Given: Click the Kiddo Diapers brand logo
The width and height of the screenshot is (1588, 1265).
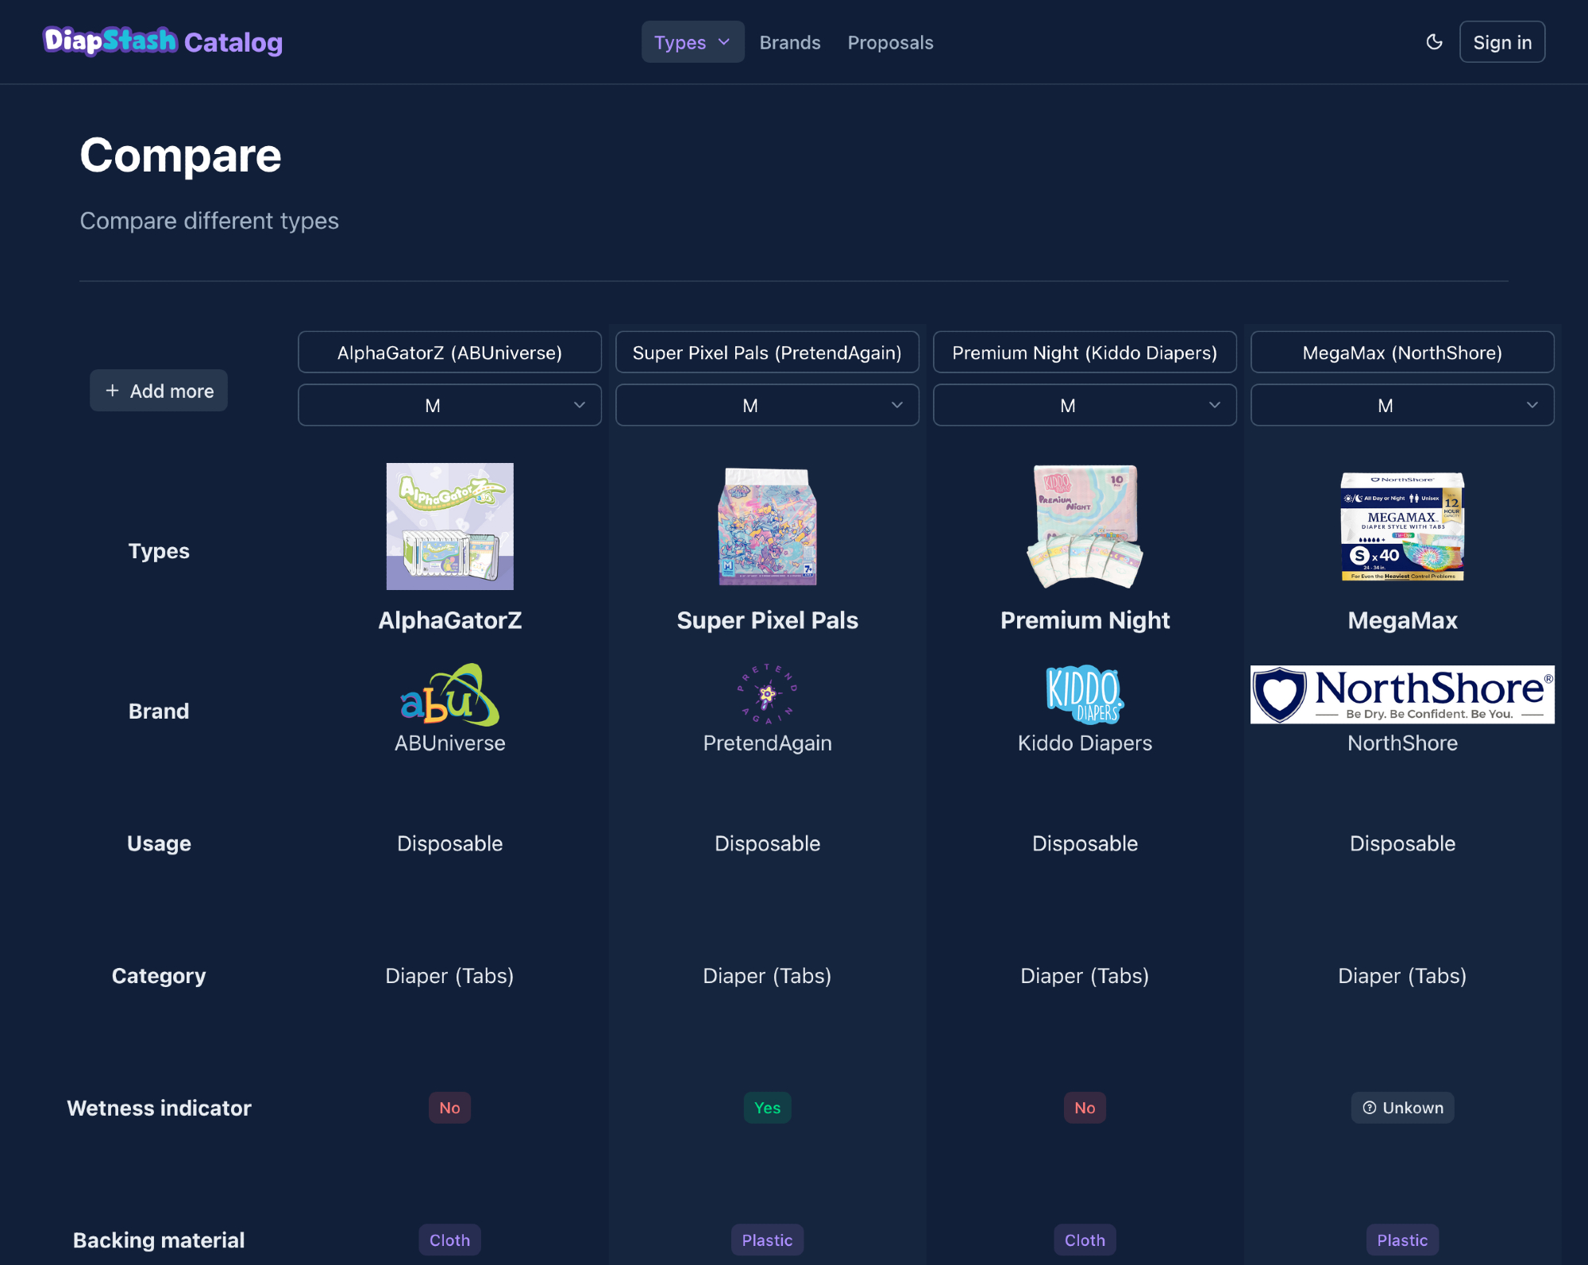Looking at the screenshot, I should 1085,694.
